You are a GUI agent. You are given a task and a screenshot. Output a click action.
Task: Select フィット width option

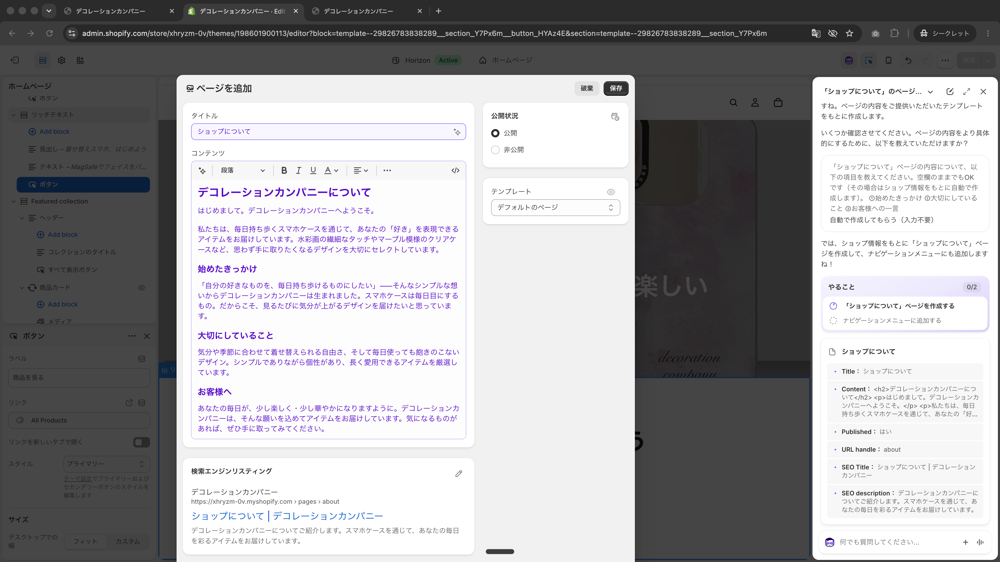(x=85, y=541)
